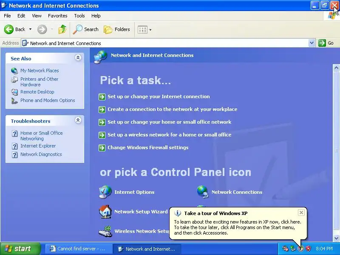
Task: Click the Network Connections label
Action: click(237, 192)
